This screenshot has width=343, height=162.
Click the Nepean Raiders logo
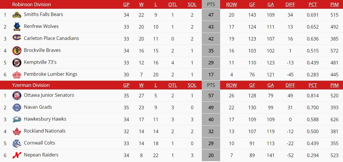17,155
